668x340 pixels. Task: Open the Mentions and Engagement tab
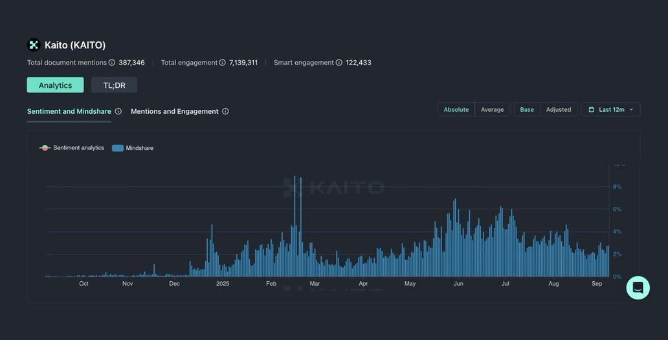coord(175,111)
